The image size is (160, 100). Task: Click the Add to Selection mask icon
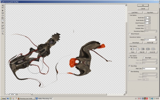[137, 49]
